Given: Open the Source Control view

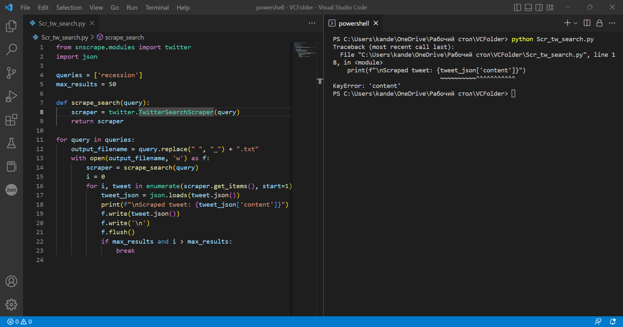Looking at the screenshot, I should click(x=11, y=73).
